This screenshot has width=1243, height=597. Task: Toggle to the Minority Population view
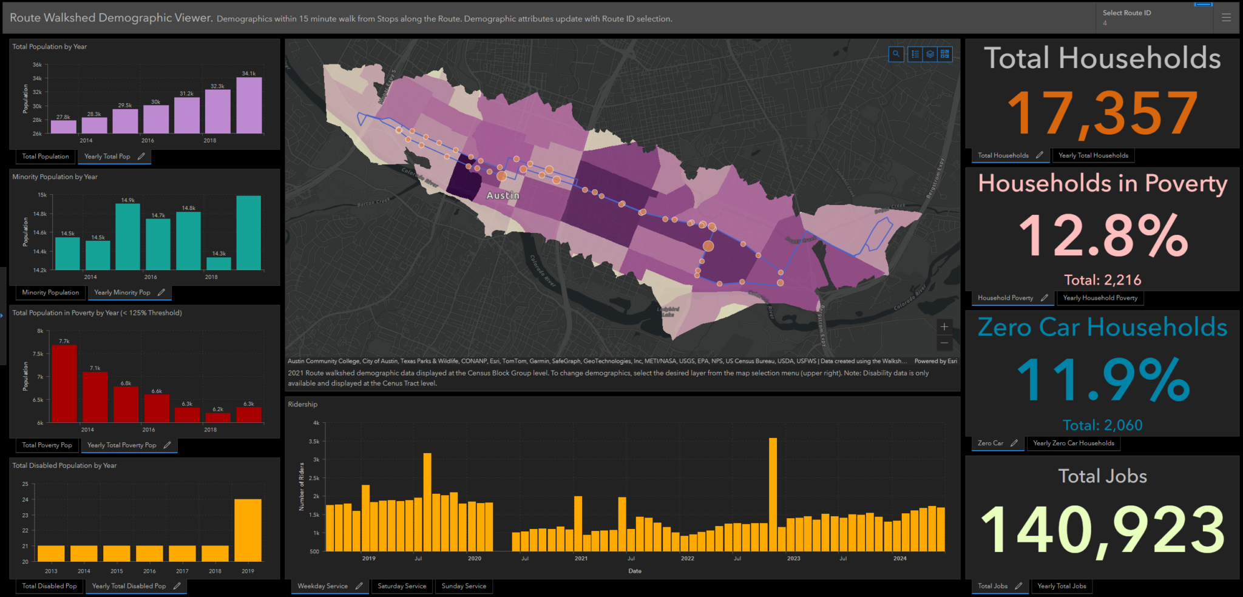click(50, 292)
